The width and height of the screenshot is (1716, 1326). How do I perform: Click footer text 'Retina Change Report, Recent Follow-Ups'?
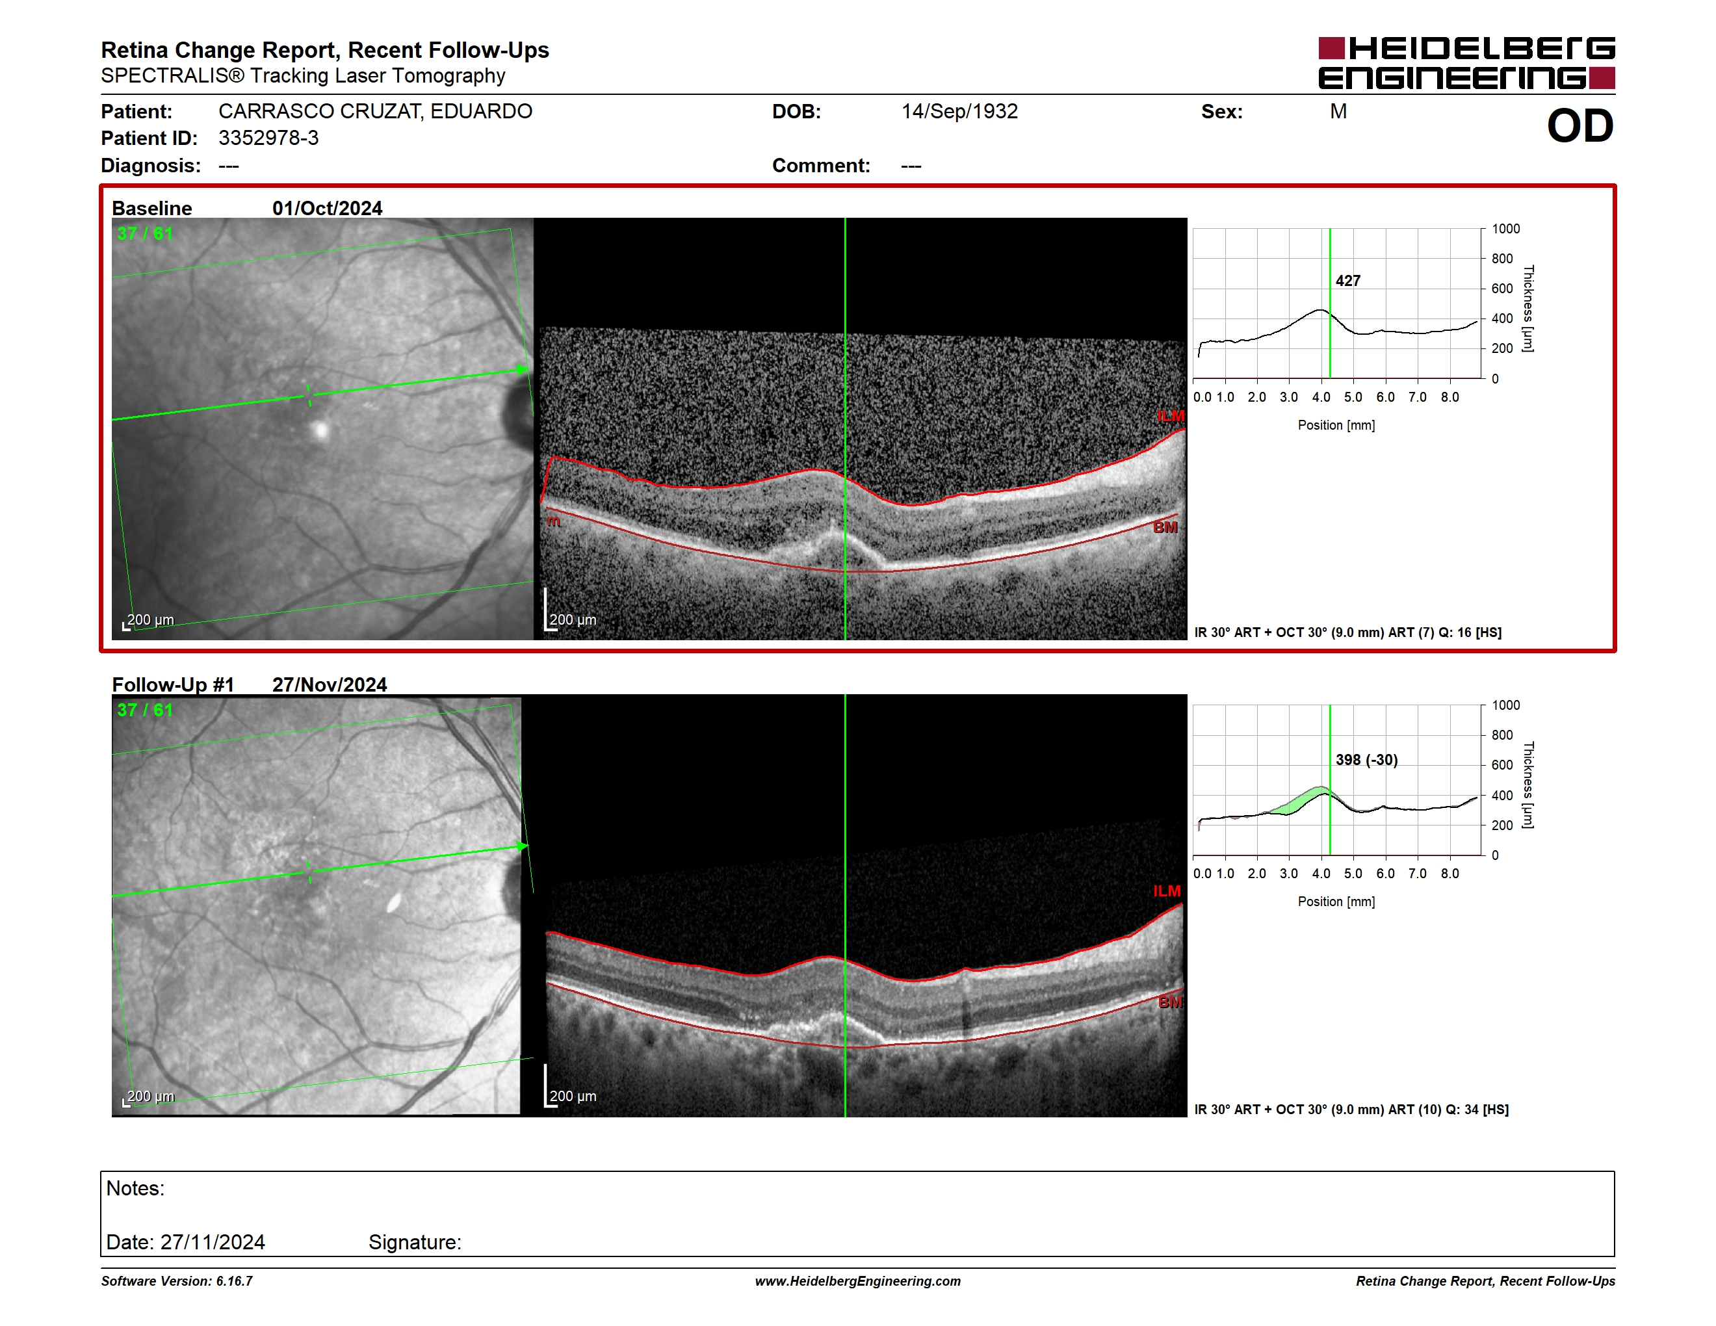click(1485, 1281)
